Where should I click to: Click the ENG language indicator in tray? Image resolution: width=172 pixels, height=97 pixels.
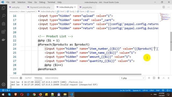(155, 95)
